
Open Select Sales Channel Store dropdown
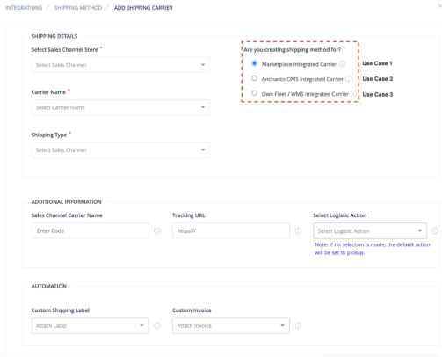tap(120, 65)
